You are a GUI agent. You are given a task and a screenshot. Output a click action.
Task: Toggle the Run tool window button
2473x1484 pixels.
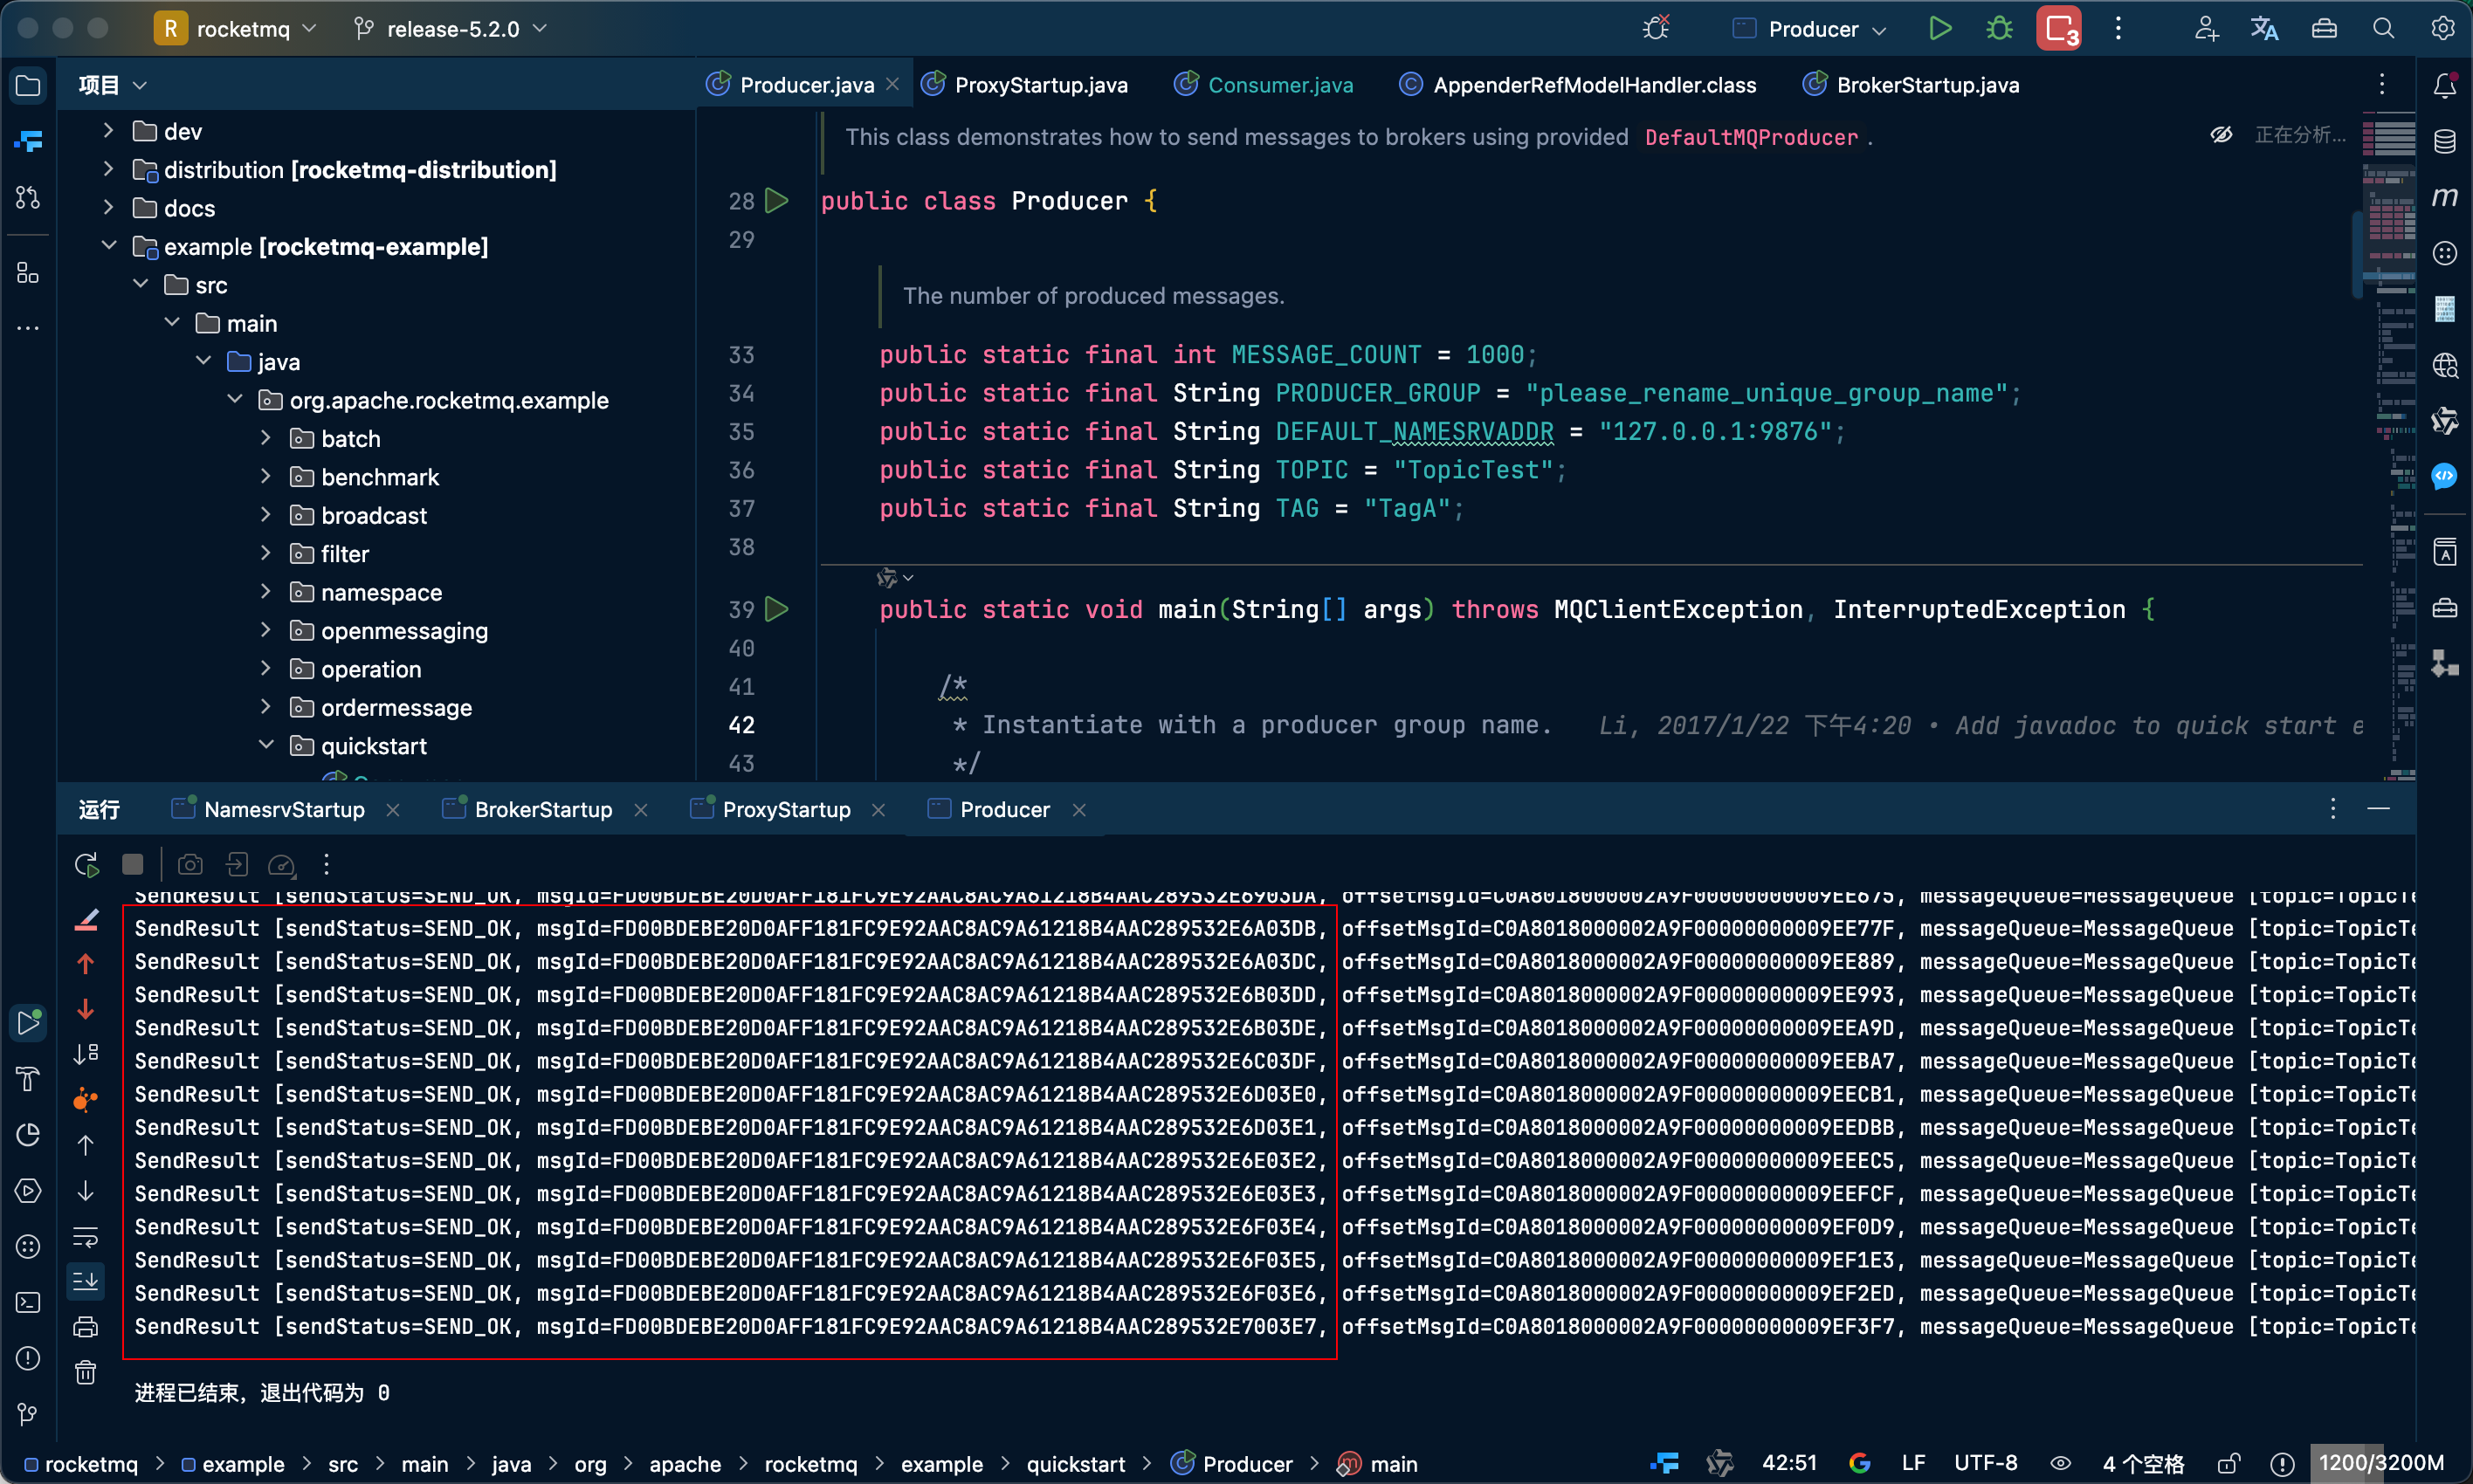(x=28, y=1022)
